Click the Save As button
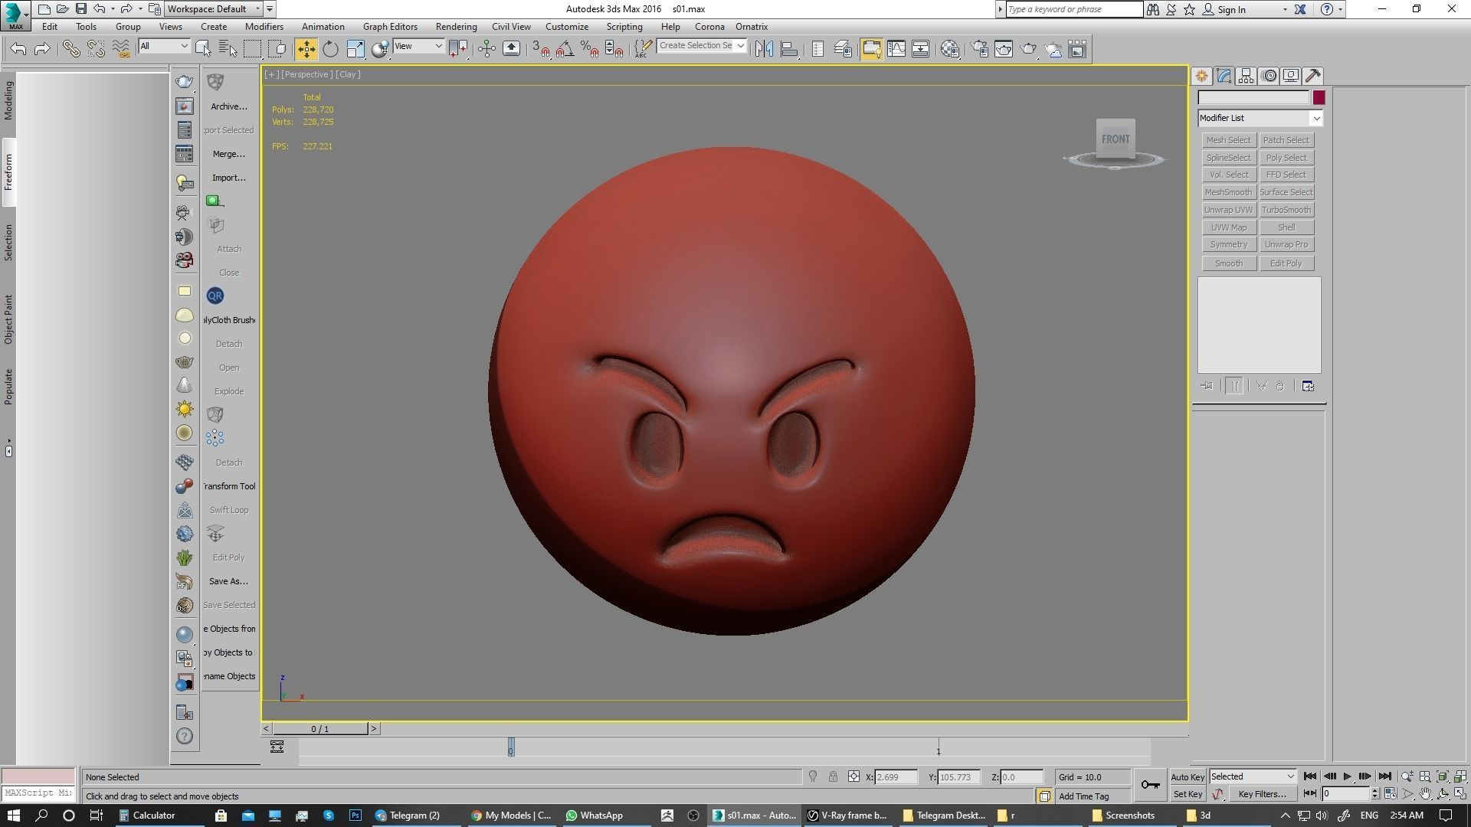This screenshot has width=1471, height=827. (x=228, y=581)
